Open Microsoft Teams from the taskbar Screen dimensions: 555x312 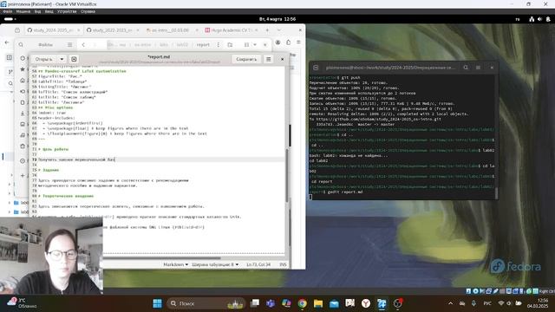point(271,303)
